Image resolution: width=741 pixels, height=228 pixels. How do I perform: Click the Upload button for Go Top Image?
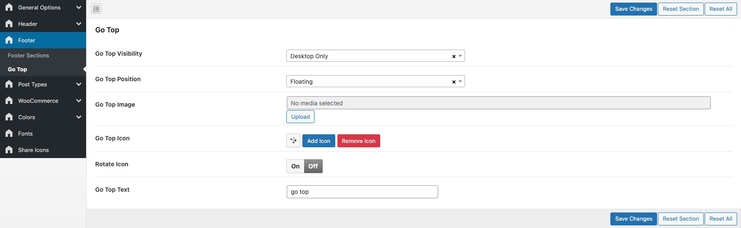pyautogui.click(x=300, y=117)
